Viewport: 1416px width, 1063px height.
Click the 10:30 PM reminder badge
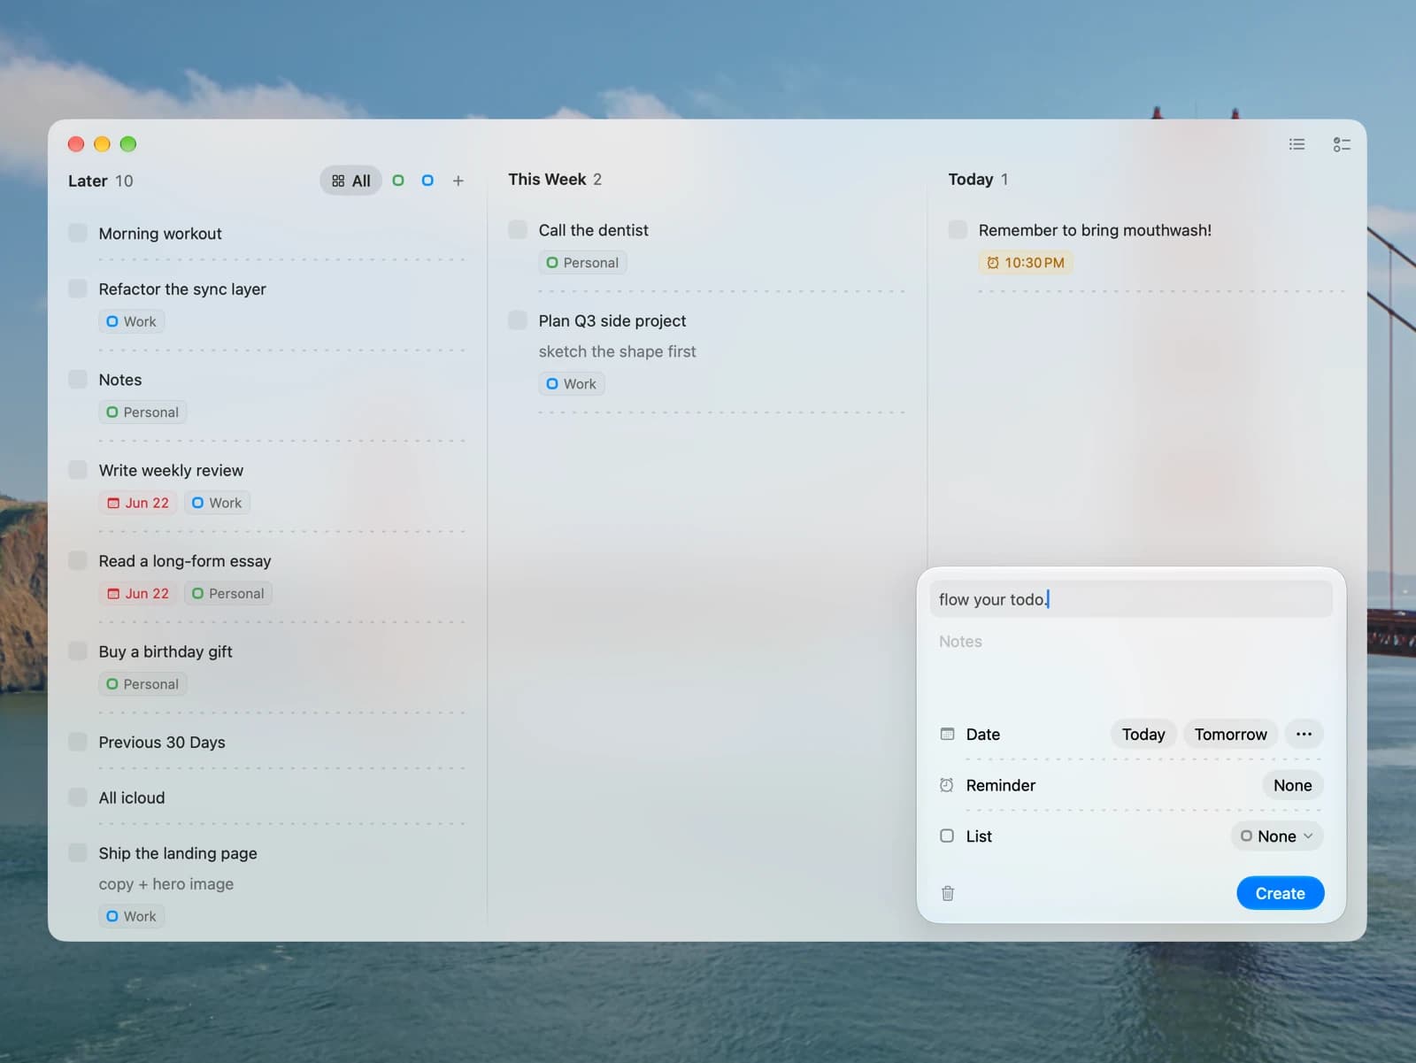coord(1026,263)
